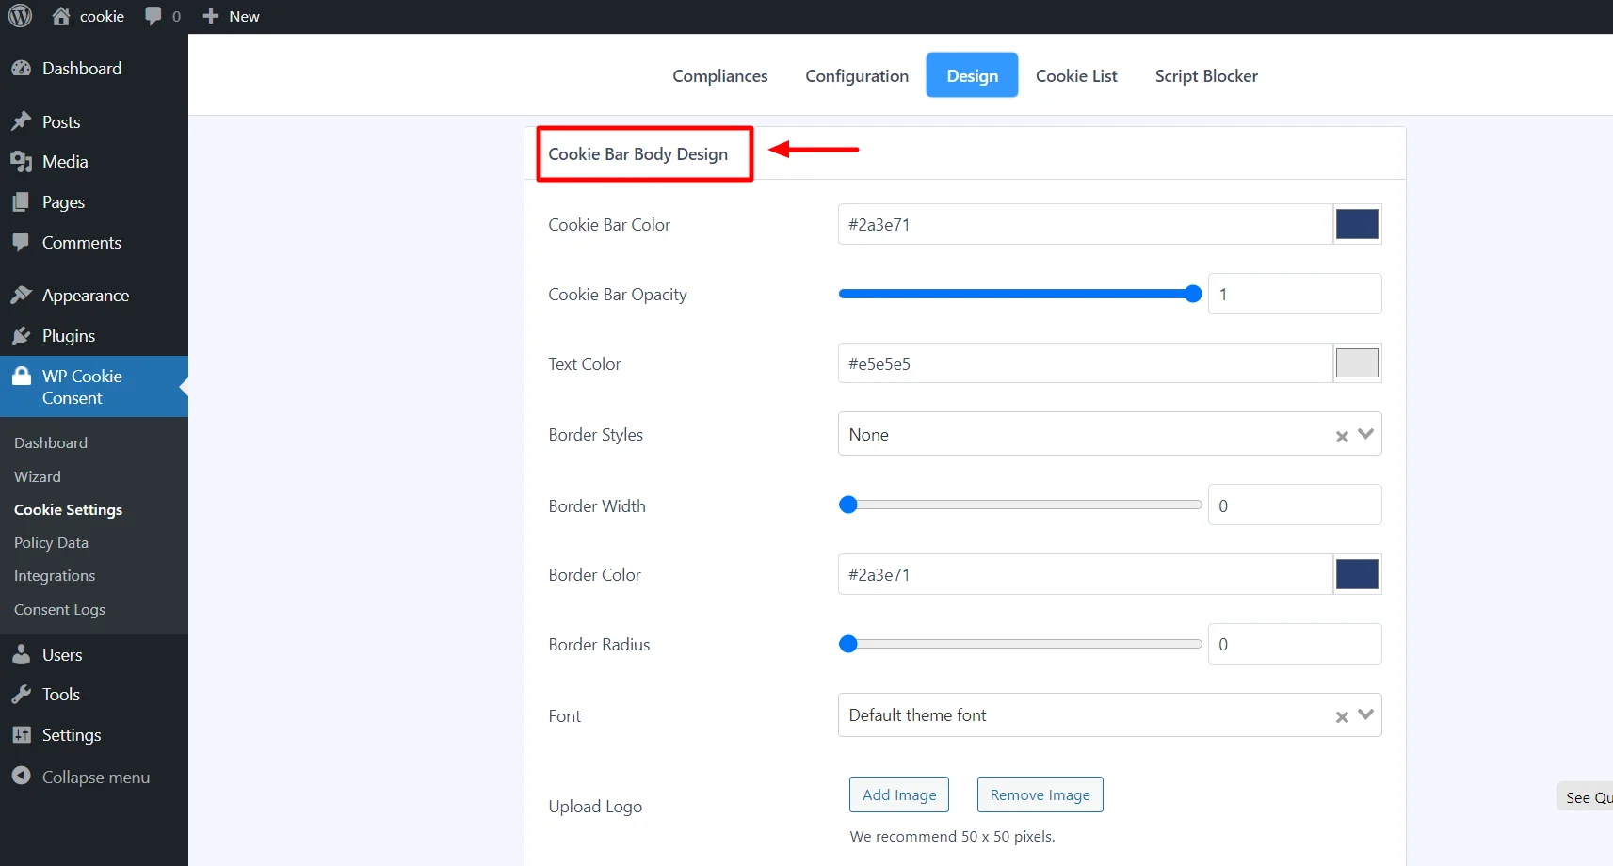Screen dimensions: 1613x866
Task: Switch to the Configuration tab
Action: [856, 76]
